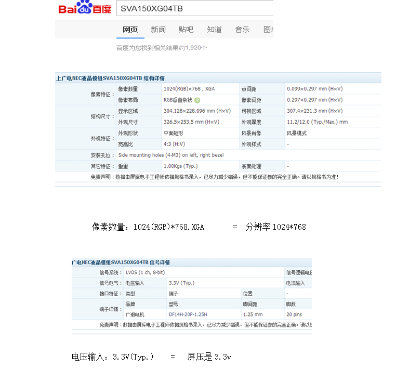Viewport: 396px width, 383px height.
Task: Open the 知道 tab
Action: tap(214, 30)
